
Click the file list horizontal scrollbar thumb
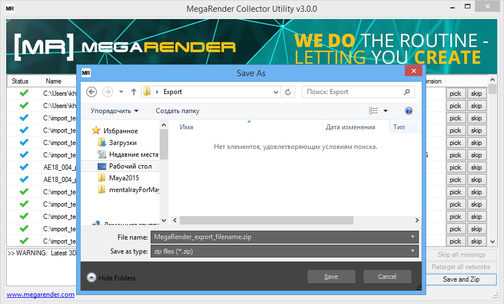[x=267, y=221]
